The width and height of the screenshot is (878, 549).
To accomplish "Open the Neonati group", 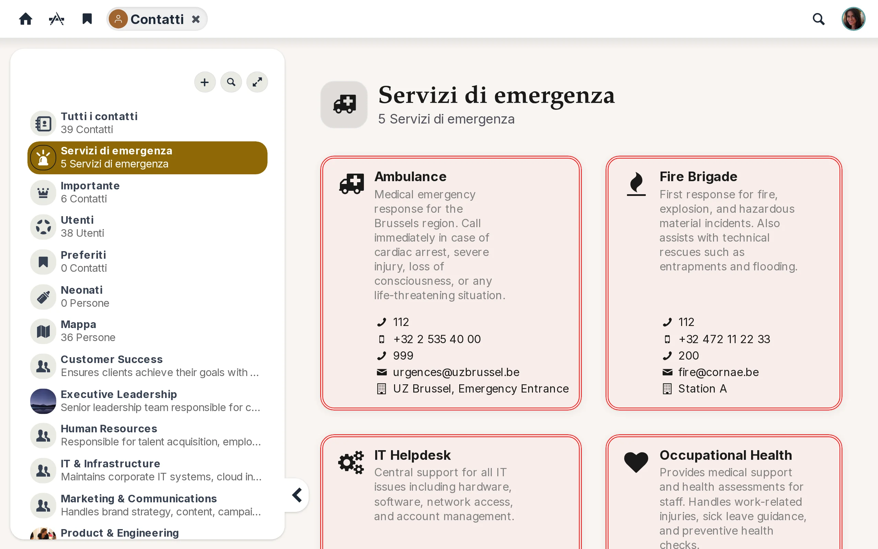I will (147, 297).
